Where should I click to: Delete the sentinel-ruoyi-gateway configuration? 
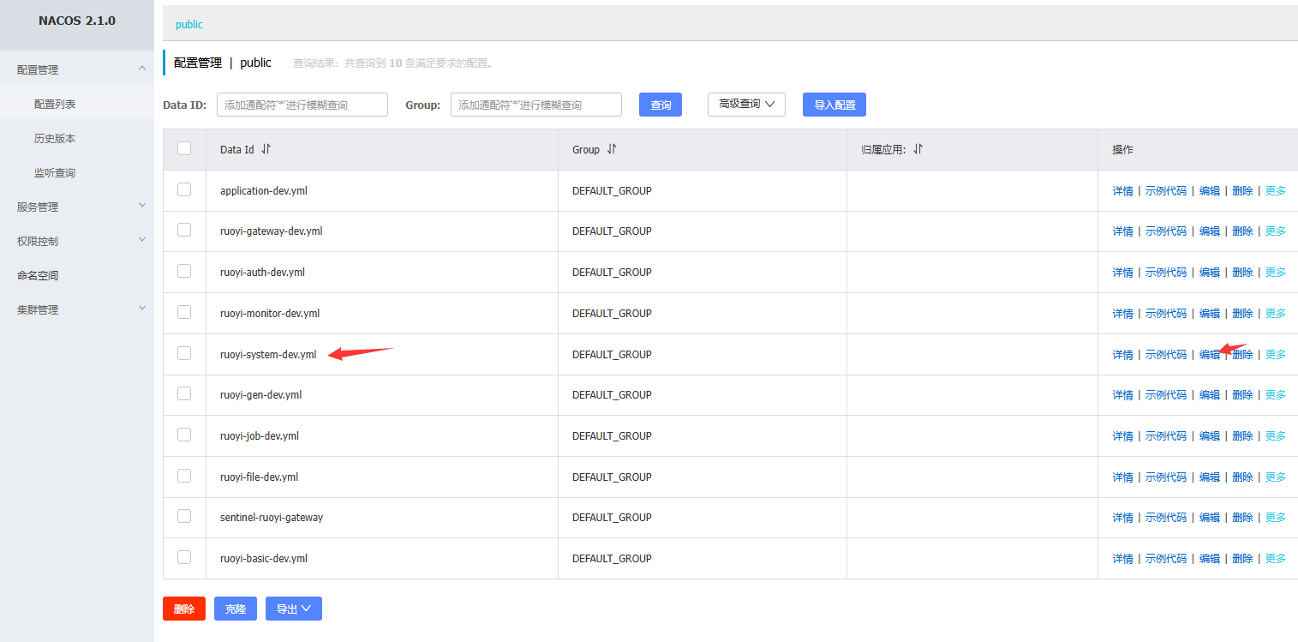pos(1242,518)
